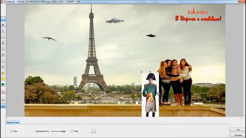Image resolution: width=246 pixels, height=138 pixels.
Task: Select the yellow highlight area tool
Action: click(3, 78)
